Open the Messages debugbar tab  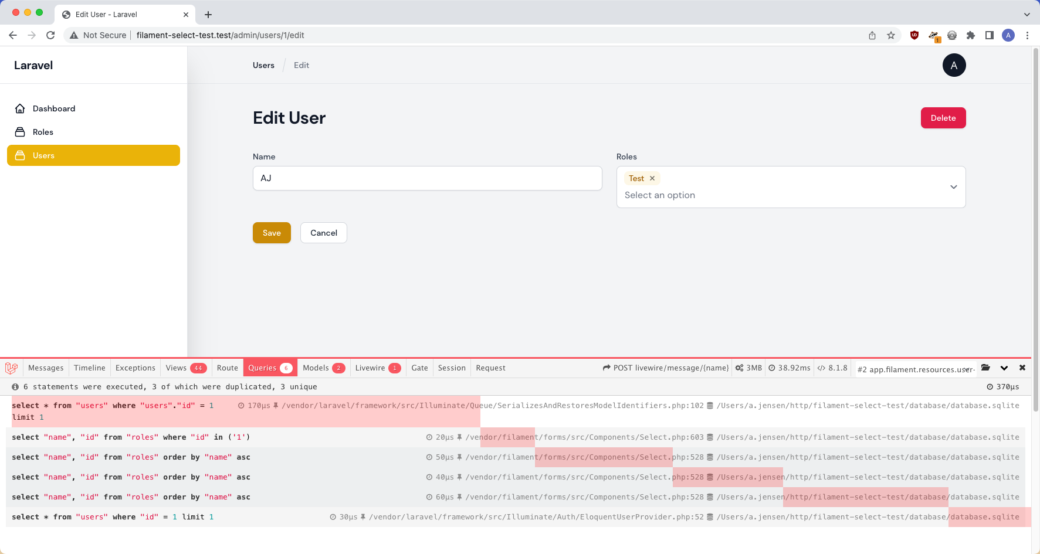coord(46,368)
